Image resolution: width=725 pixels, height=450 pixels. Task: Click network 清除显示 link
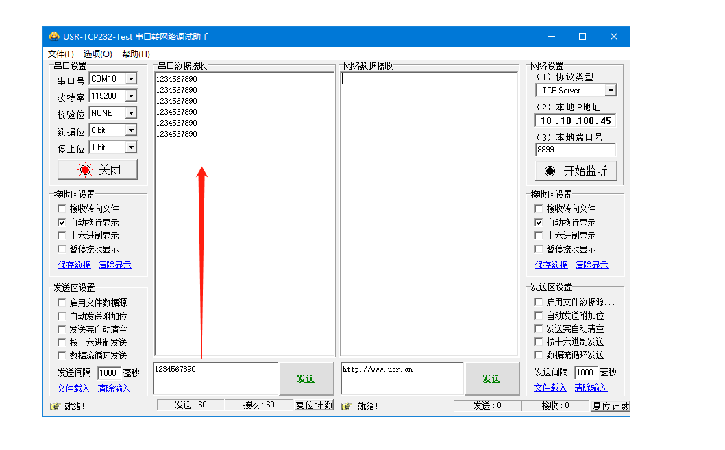click(592, 265)
